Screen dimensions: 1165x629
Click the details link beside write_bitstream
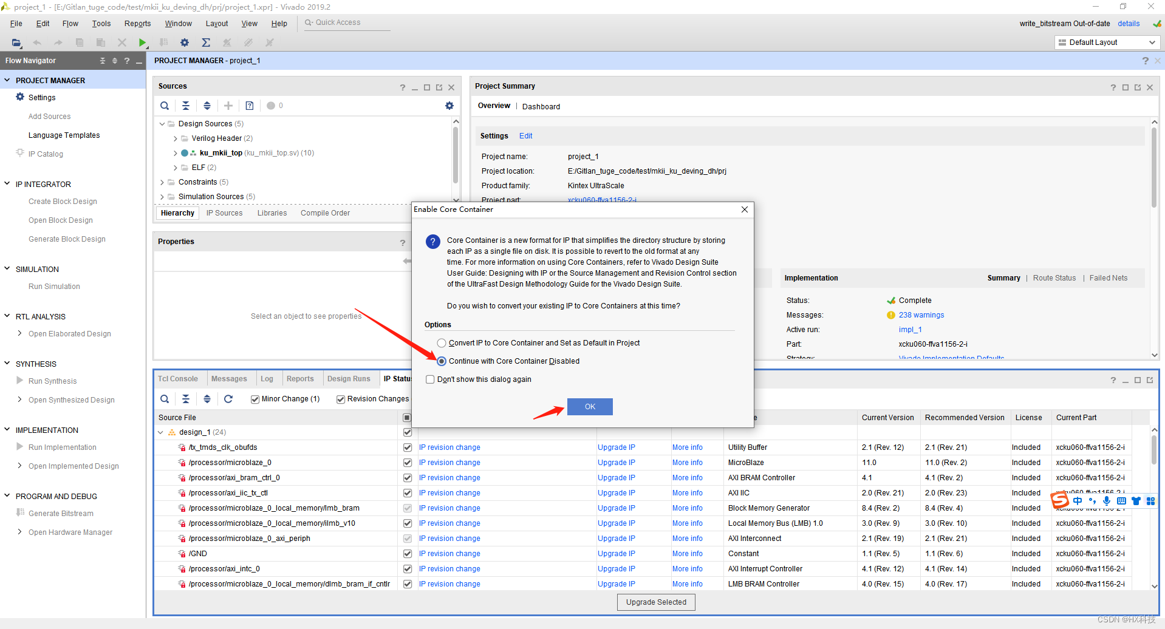coord(1129,24)
